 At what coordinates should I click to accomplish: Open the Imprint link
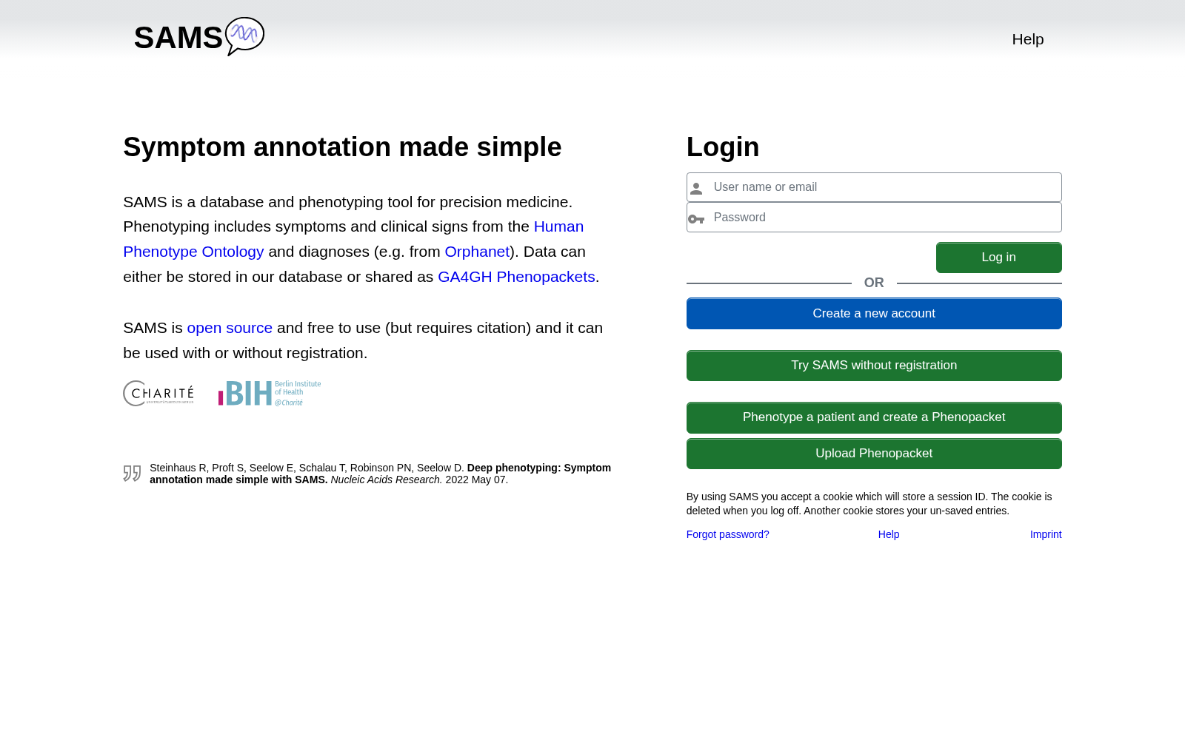click(1046, 534)
